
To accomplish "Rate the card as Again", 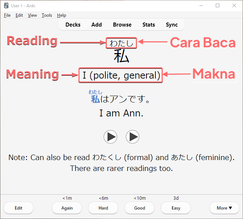I will 67,208.
